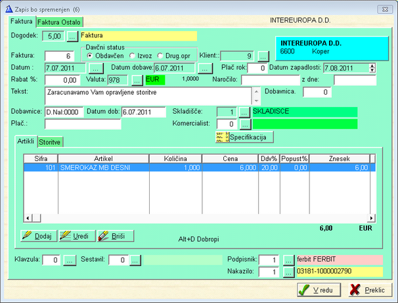Click the yellow Faktura event label
The image size is (398, 303).
click(139, 35)
